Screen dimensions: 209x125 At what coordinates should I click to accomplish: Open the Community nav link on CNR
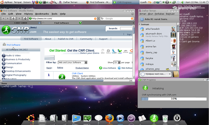tap(86, 39)
